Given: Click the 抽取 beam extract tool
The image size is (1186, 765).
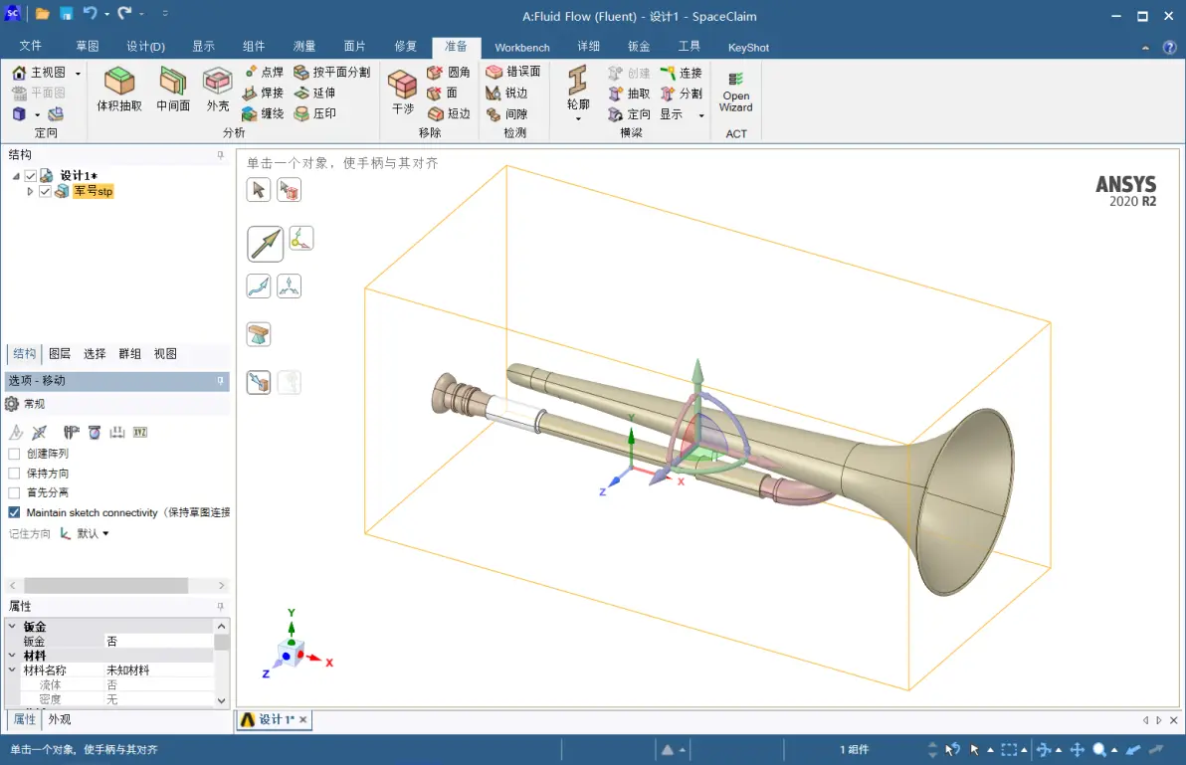Looking at the screenshot, I should tap(629, 93).
